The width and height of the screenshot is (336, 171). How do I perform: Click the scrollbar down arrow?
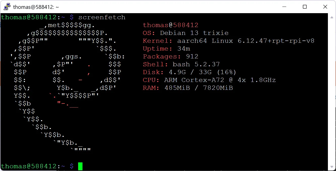332,167
